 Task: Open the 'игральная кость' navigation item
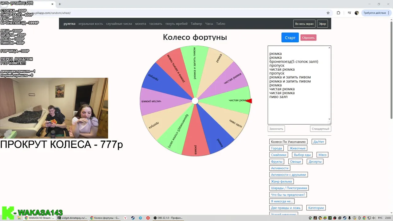click(91, 24)
